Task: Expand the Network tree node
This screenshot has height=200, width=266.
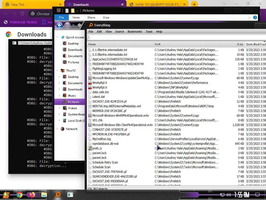Action: click(57, 129)
